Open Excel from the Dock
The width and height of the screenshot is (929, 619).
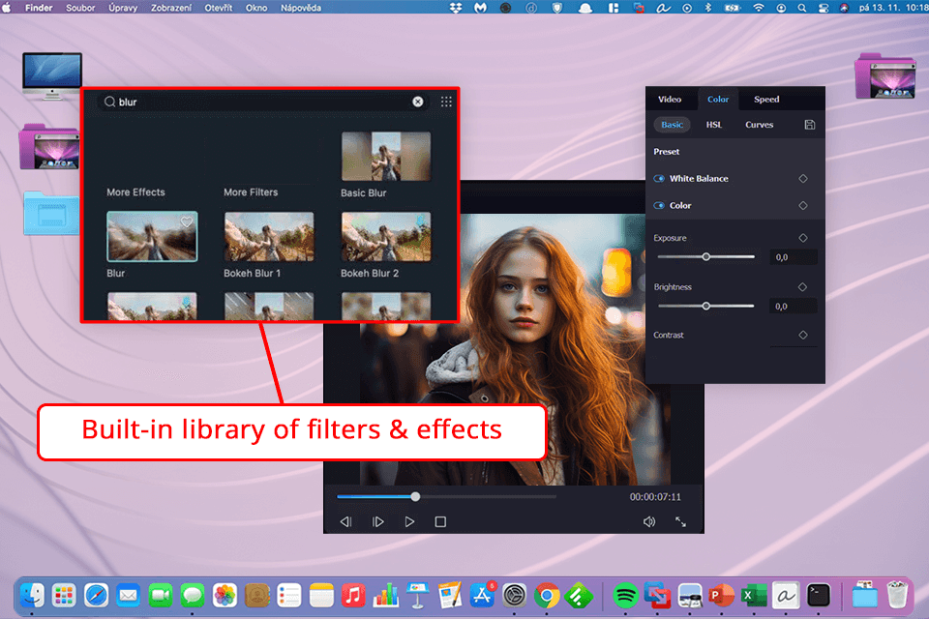tap(754, 596)
